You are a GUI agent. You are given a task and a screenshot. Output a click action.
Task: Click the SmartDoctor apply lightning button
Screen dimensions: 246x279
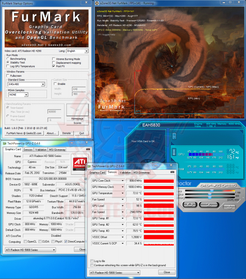pyautogui.click(x=209, y=205)
